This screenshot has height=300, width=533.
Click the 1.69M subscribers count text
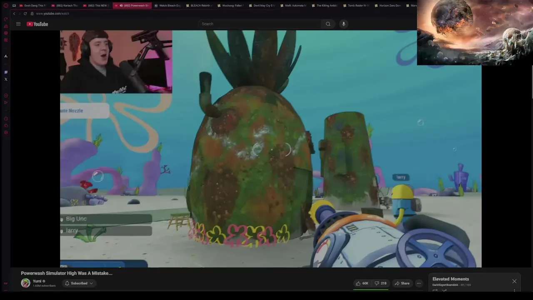click(x=44, y=286)
